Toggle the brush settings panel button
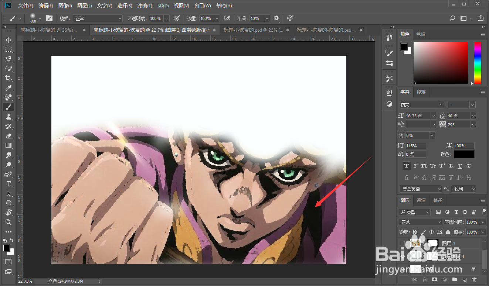This screenshot has height=286, width=489. [x=49, y=18]
